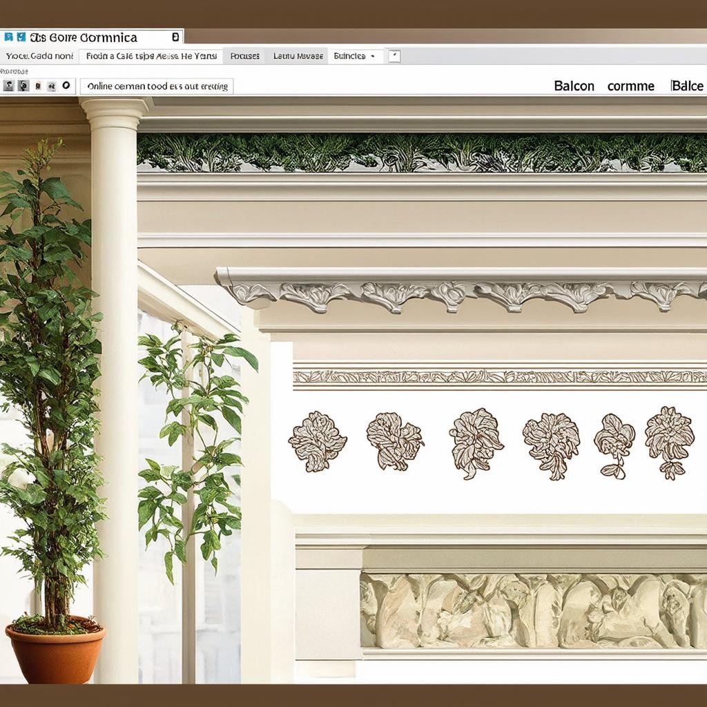Select the Fiodn a Calé tab
707x707 pixels.
pos(151,56)
